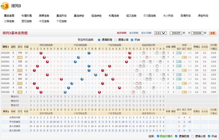Click the orange 查看 button

coord(212,33)
